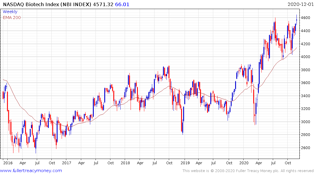
Task: Click the 2600 price axis label
Action: pyautogui.click(x=306, y=148)
